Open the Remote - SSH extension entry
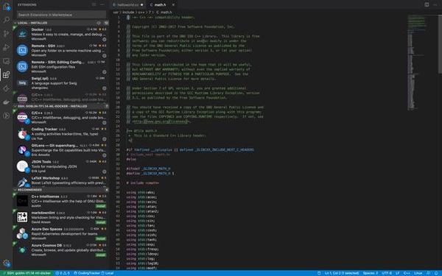This screenshot has width=442, height=276. pyautogui.click(x=61, y=50)
